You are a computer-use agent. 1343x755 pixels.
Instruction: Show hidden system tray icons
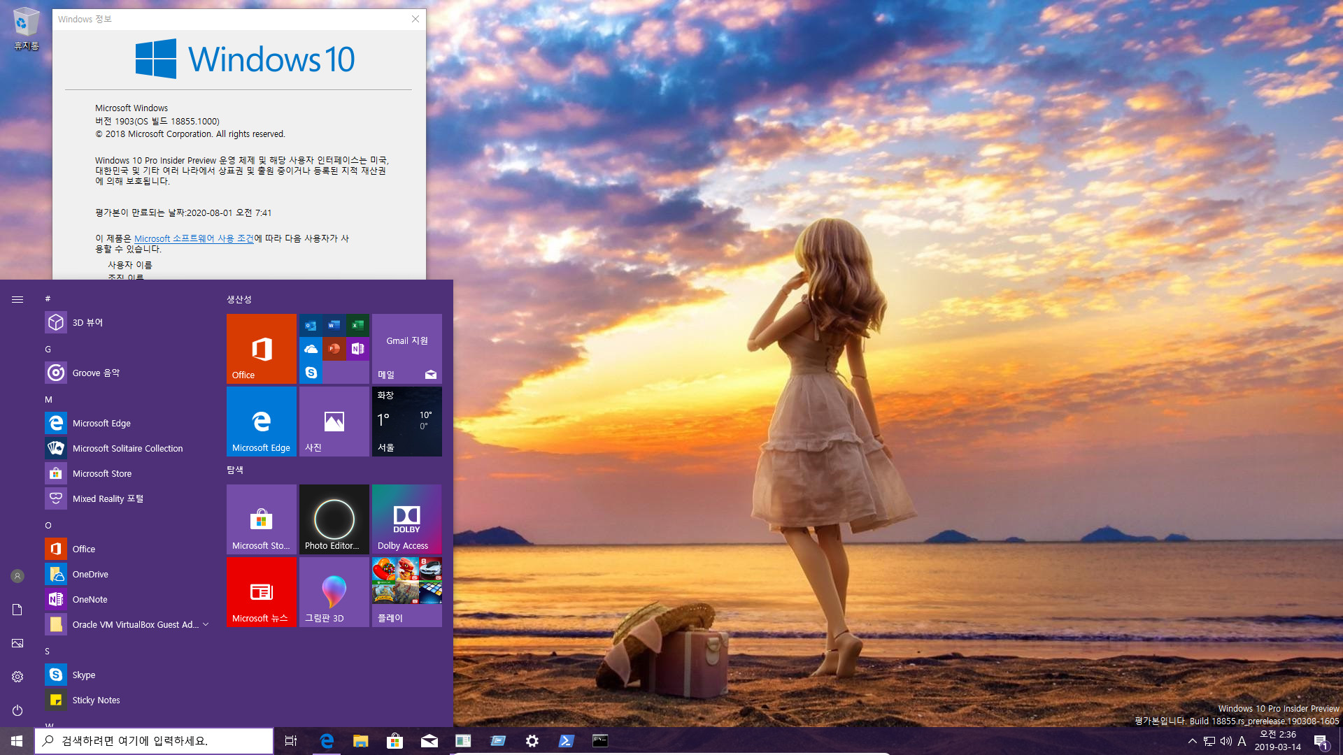[1193, 741]
